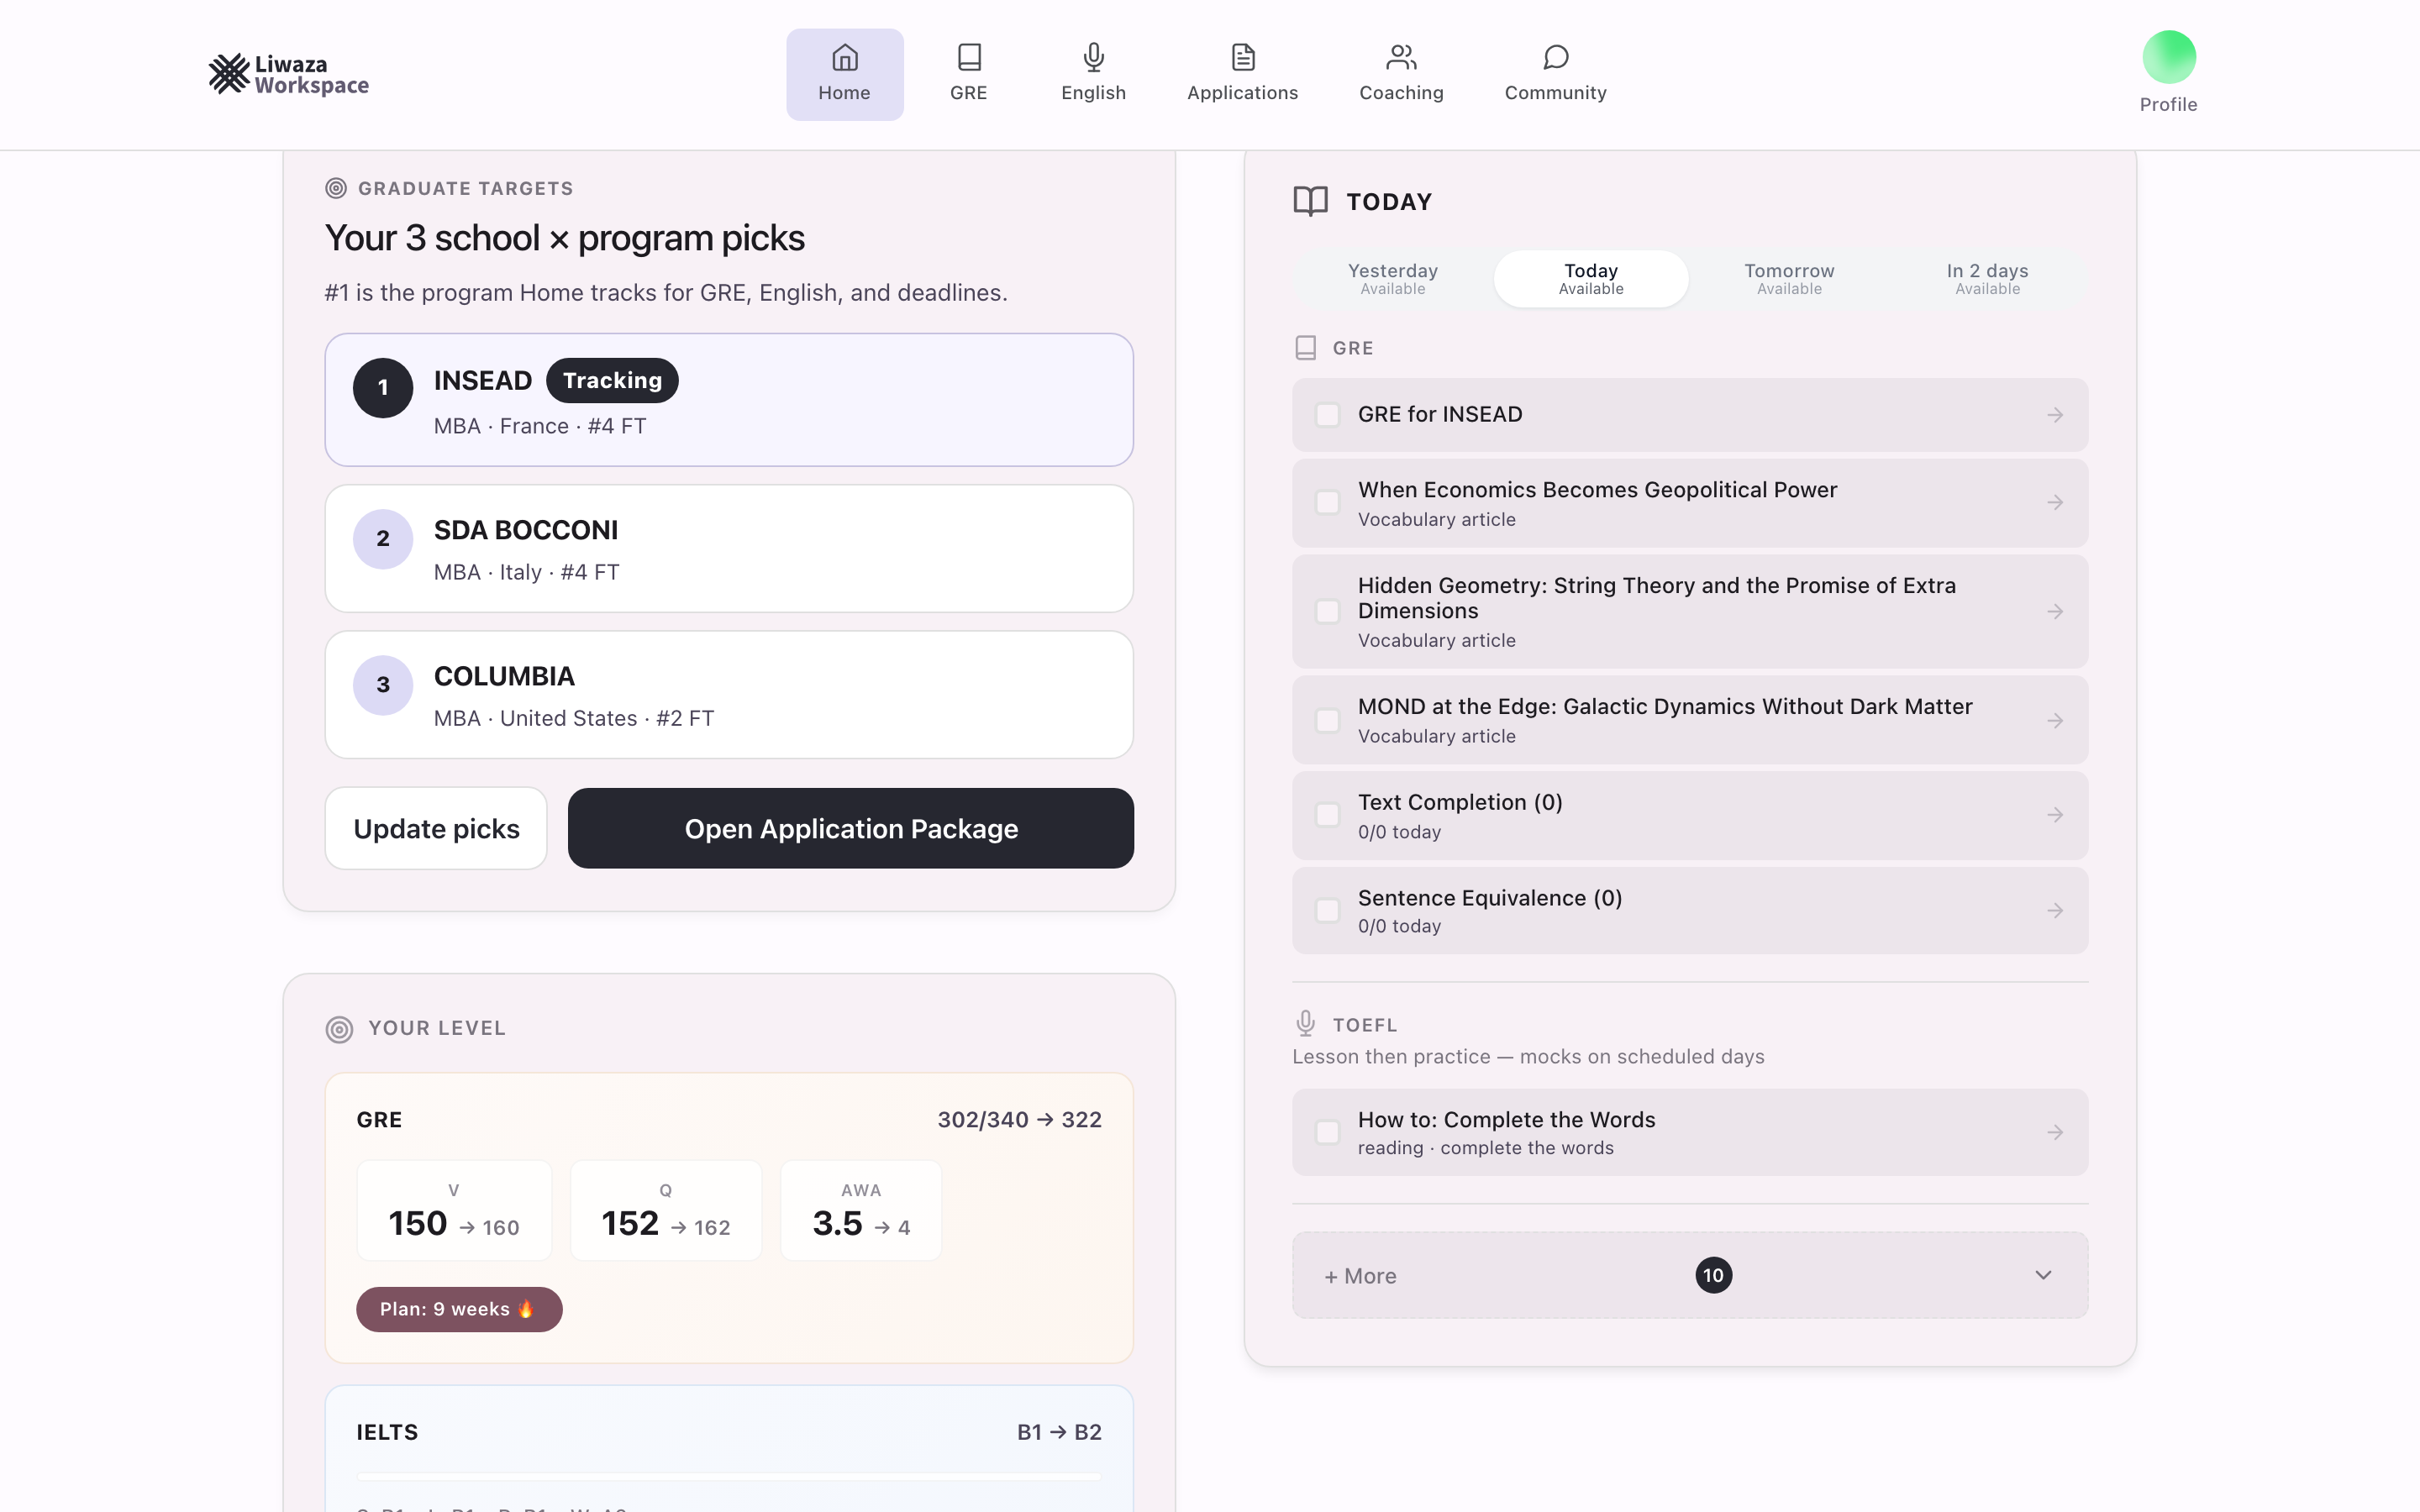Click the open-book icon beside TODAY
This screenshot has width=2420, height=1512.
pyautogui.click(x=1310, y=201)
